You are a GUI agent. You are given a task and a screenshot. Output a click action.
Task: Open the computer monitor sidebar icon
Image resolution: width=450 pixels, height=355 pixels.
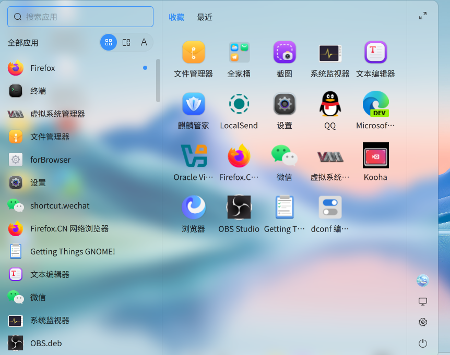click(x=423, y=301)
